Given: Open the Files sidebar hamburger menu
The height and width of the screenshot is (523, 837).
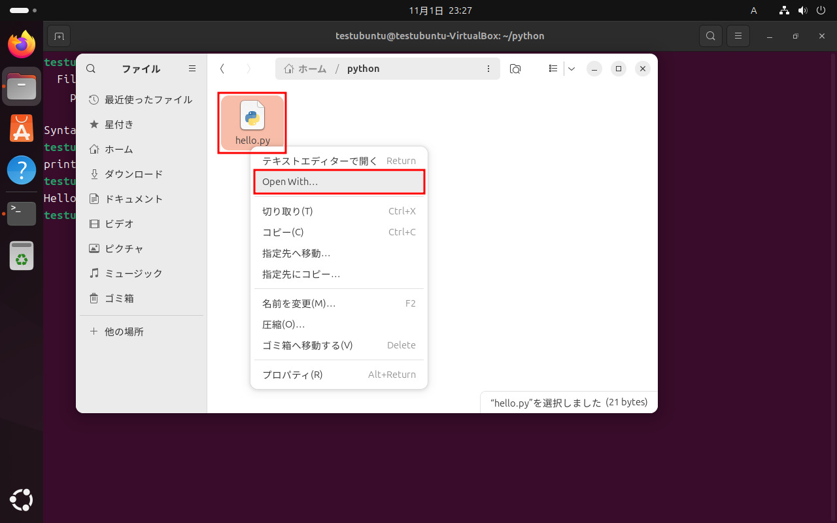Looking at the screenshot, I should (x=192, y=69).
